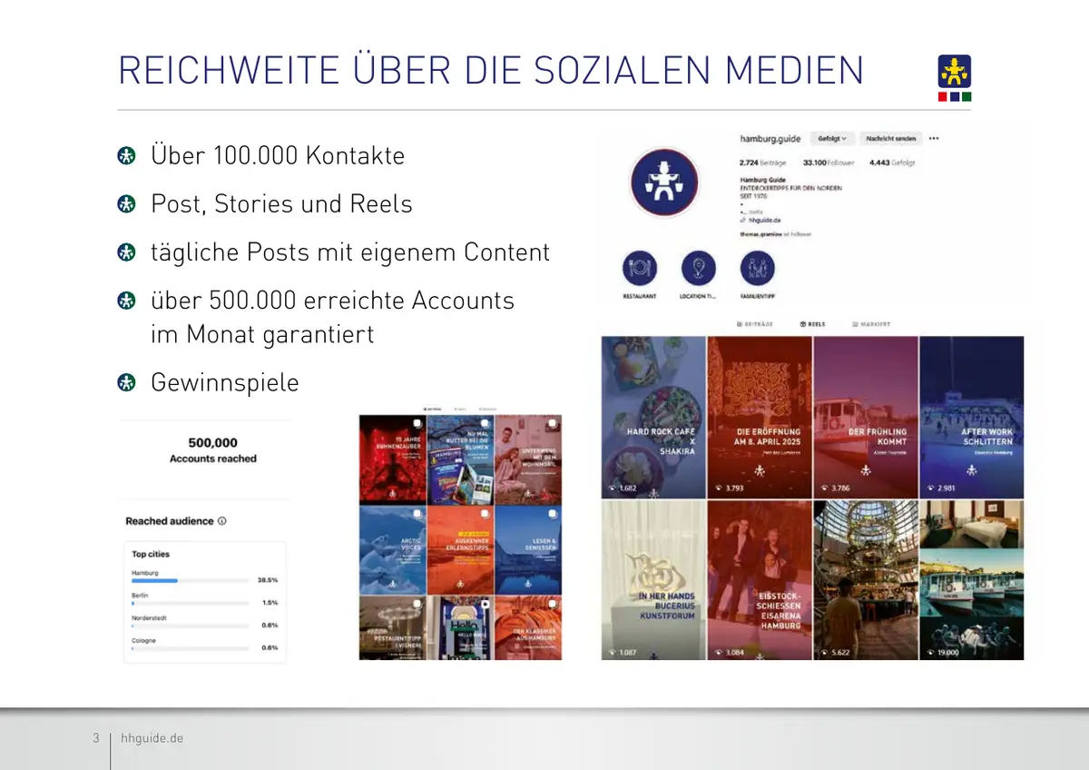Open In Her Hands Bucerius Kunstforum reel

point(653,579)
